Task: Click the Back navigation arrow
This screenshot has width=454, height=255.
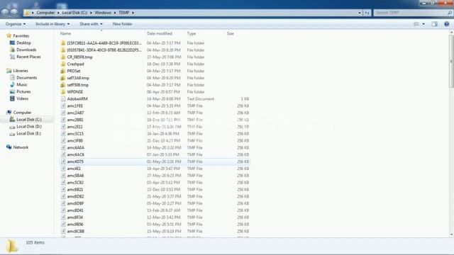Action: pyautogui.click(x=5, y=13)
